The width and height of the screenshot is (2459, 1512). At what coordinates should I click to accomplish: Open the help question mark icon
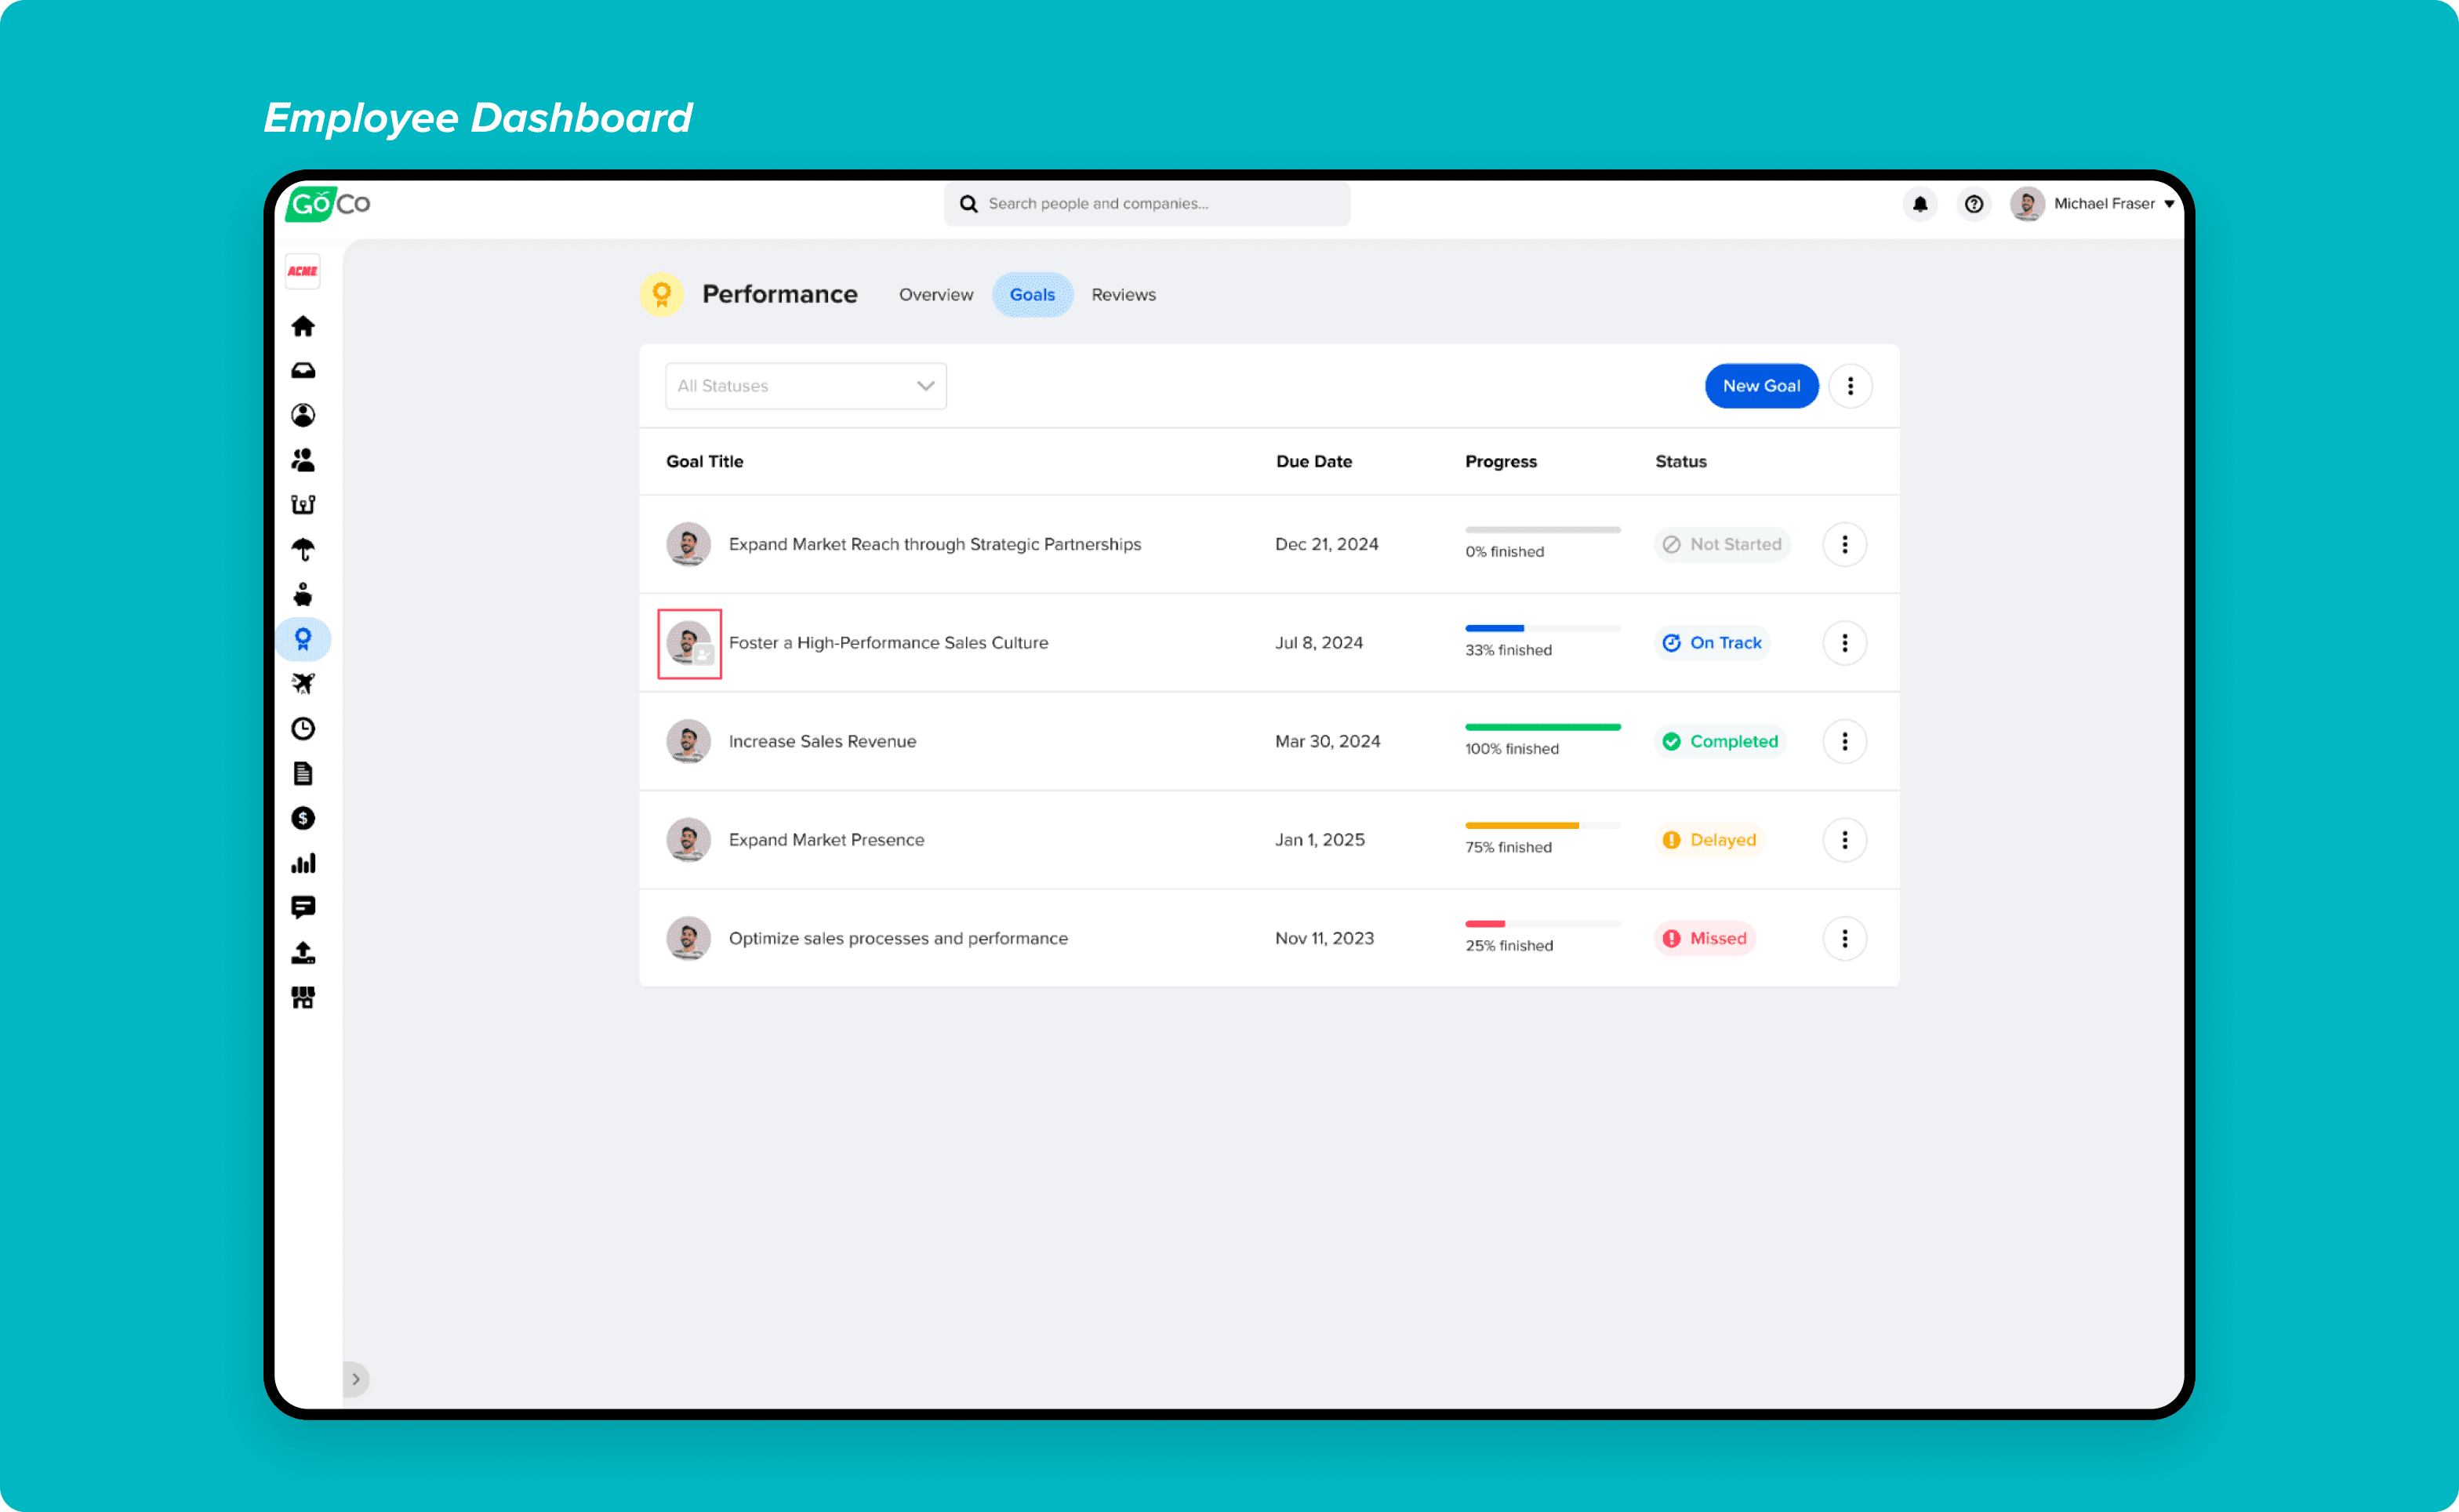point(1973,204)
